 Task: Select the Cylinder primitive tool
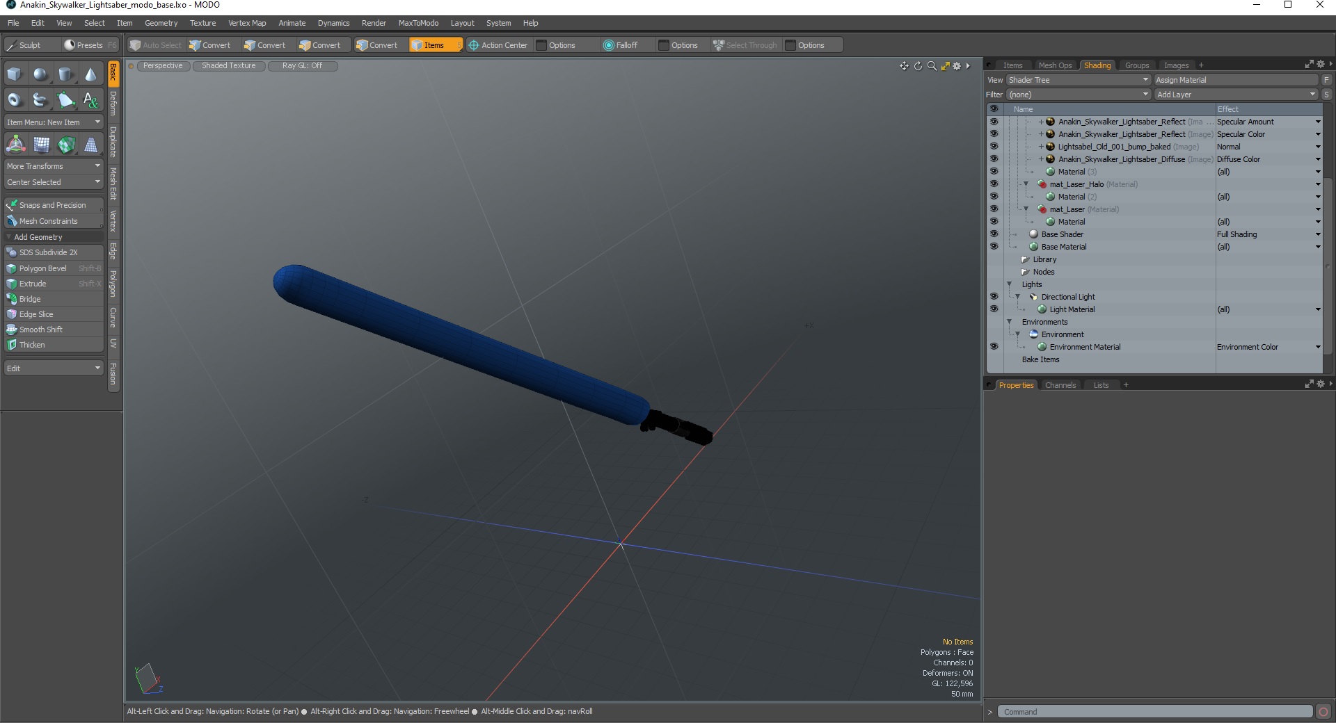(65, 74)
